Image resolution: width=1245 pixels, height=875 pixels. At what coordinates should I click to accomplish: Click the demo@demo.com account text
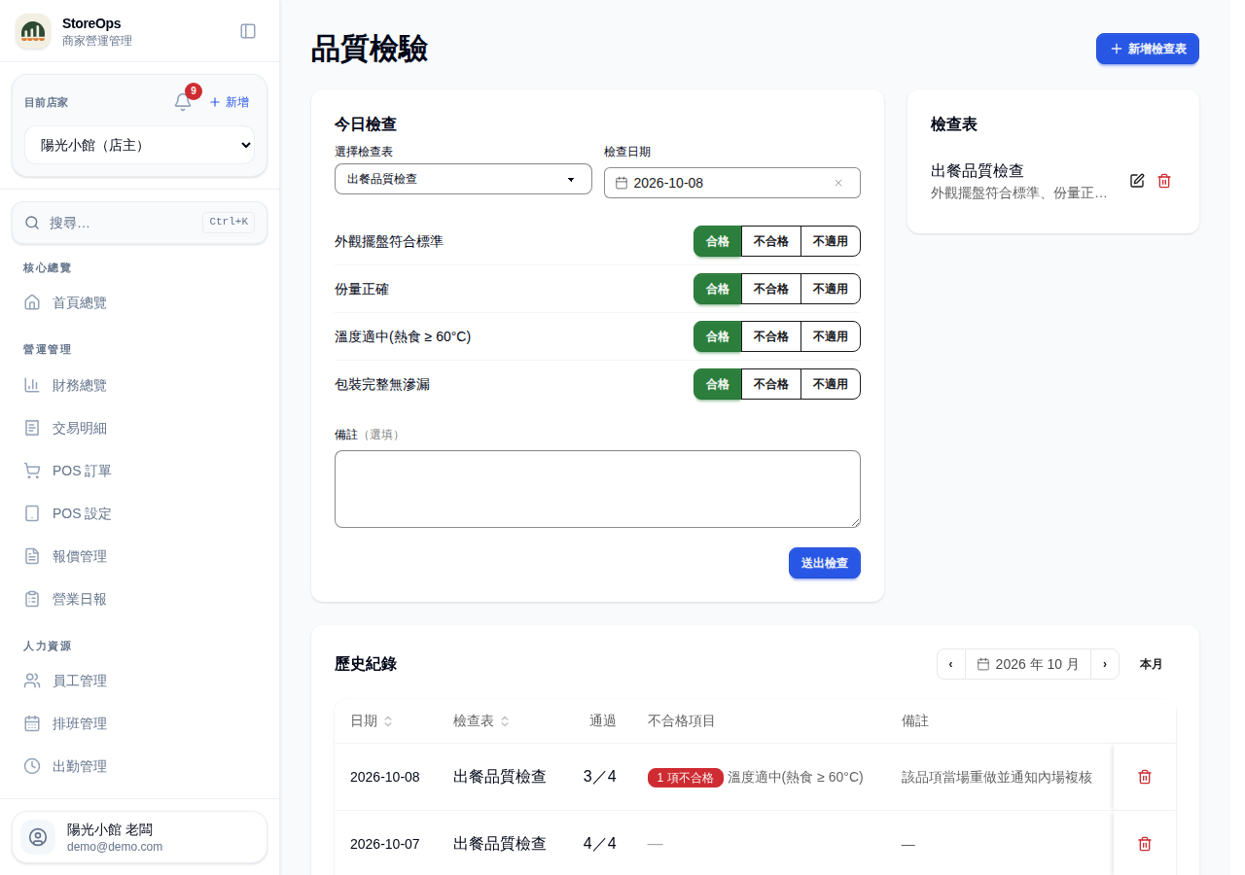(x=115, y=847)
